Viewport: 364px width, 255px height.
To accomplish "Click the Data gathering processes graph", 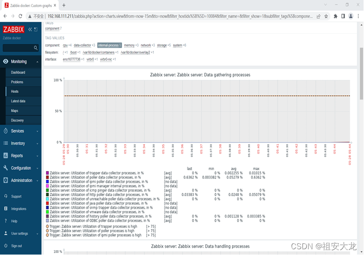I will pyautogui.click(x=207, y=111).
